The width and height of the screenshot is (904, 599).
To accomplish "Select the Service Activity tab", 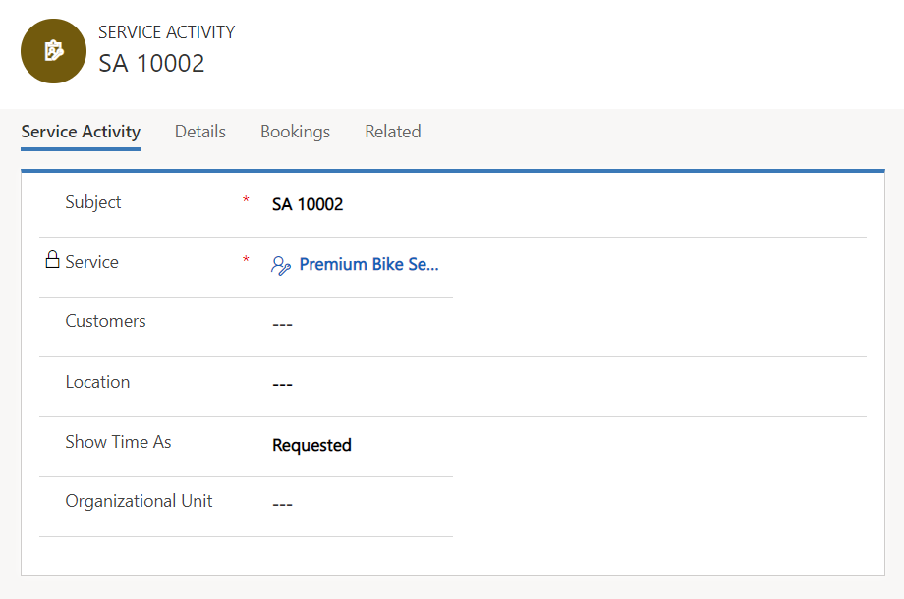I will click(80, 131).
